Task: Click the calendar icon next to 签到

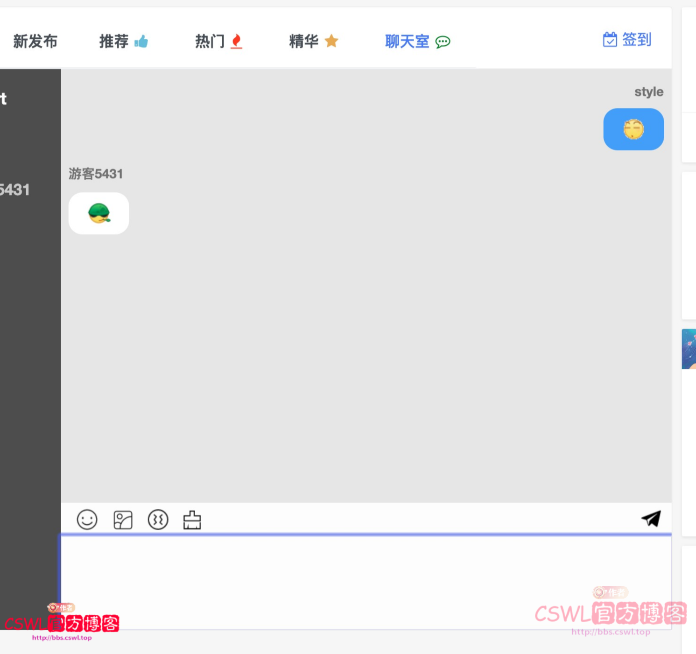Action: pos(610,40)
